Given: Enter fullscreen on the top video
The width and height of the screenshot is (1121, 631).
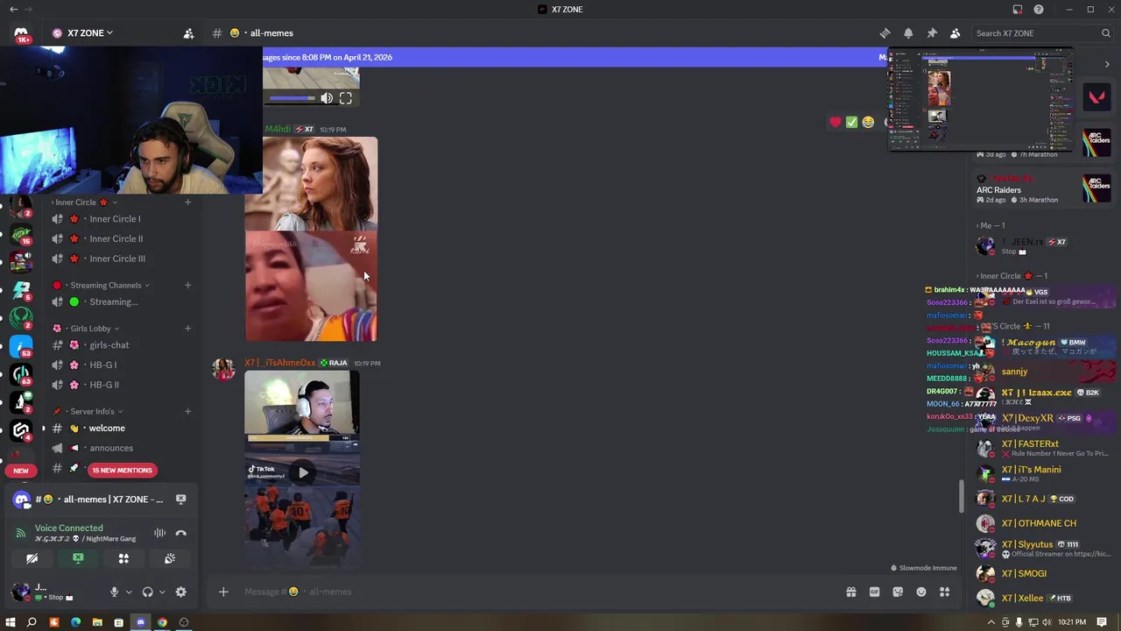Looking at the screenshot, I should click(346, 99).
